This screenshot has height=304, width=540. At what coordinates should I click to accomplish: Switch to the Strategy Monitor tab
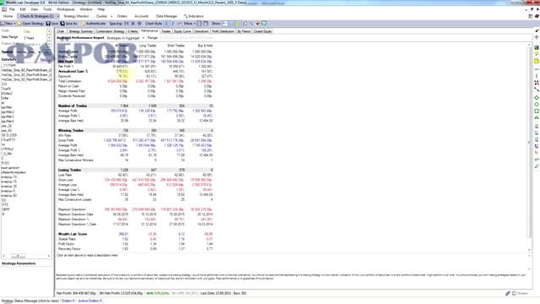pyautogui.click(x=76, y=16)
